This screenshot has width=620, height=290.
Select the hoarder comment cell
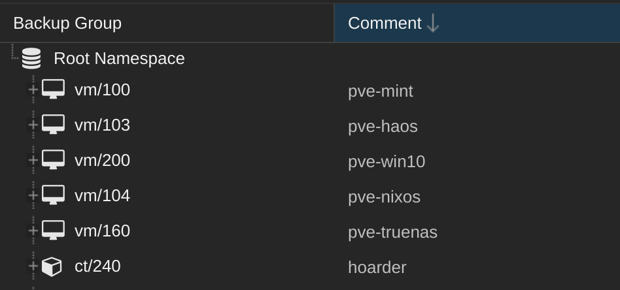pos(477,268)
